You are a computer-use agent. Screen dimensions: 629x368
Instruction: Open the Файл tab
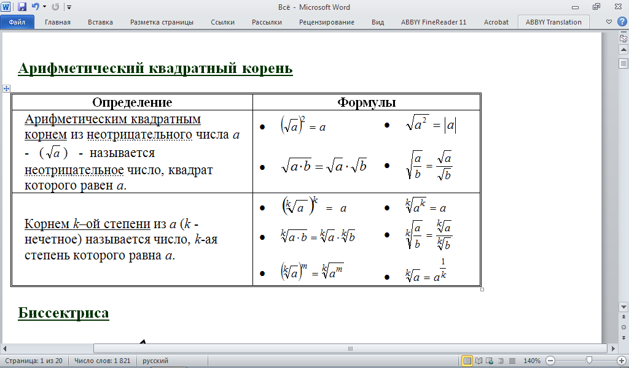[17, 22]
